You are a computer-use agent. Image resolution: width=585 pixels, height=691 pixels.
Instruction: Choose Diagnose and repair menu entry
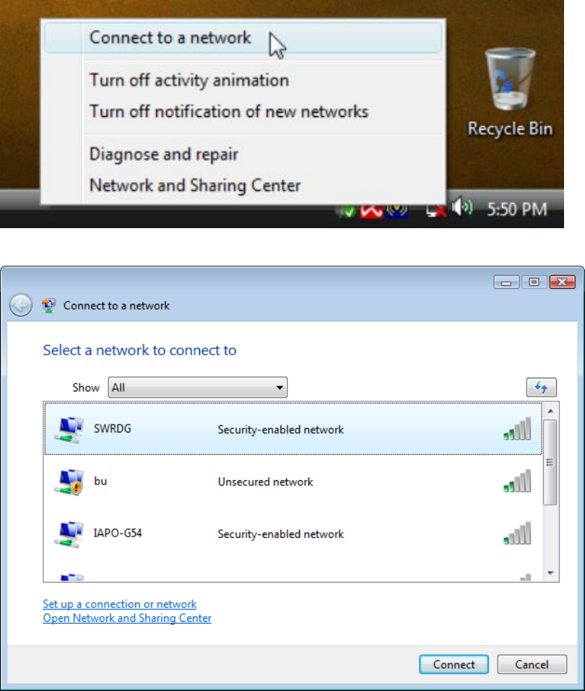(x=163, y=155)
